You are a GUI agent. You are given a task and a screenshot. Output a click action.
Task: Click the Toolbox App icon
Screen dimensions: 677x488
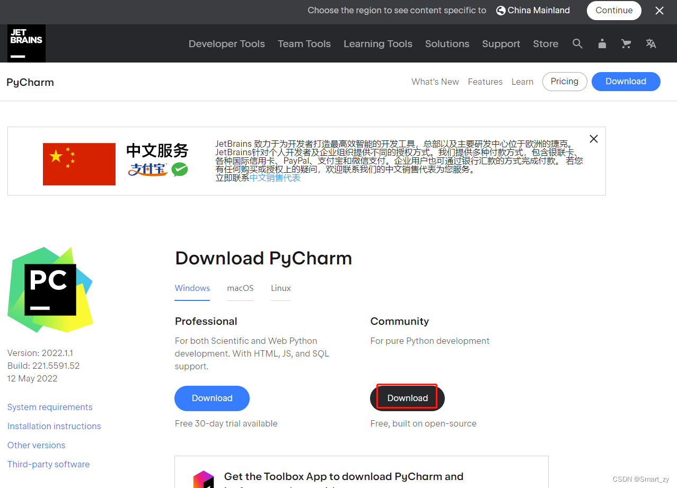(204, 480)
